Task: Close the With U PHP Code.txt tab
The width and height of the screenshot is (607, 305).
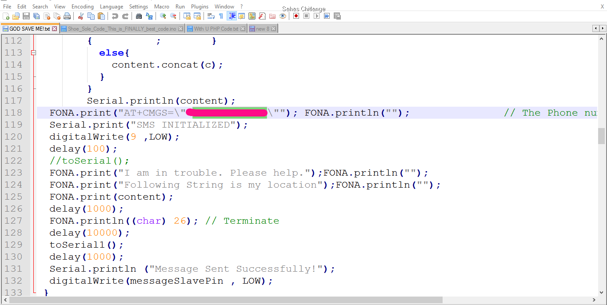Action: click(x=243, y=29)
